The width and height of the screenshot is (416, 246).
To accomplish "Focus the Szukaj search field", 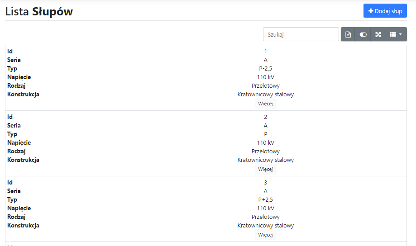I will click(301, 34).
